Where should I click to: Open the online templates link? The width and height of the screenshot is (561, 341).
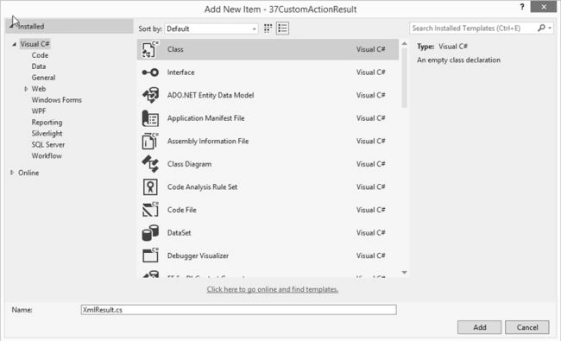pyautogui.click(x=273, y=289)
